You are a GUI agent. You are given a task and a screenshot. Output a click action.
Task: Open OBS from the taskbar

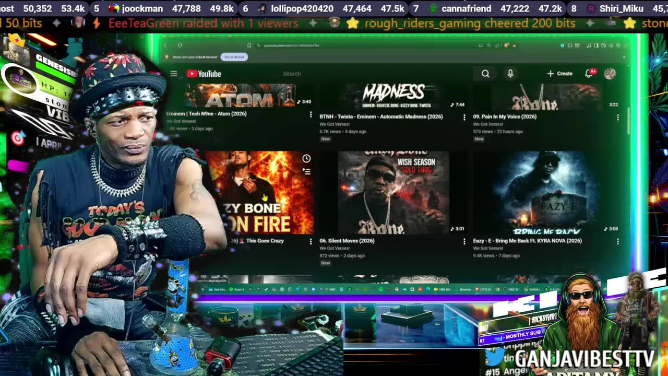(x=511, y=289)
